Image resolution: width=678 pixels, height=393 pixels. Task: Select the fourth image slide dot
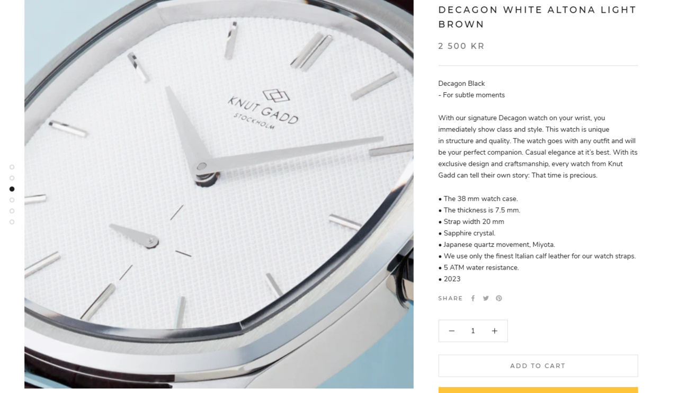pyautogui.click(x=12, y=200)
